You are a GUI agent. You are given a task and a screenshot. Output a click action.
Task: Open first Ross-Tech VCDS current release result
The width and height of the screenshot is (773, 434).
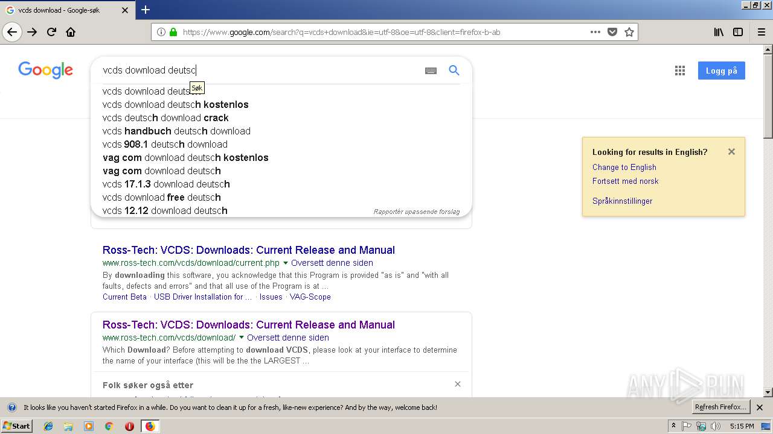249,250
